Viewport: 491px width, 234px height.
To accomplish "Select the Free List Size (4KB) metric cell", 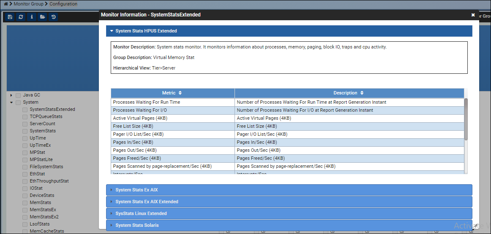I will pyautogui.click(x=173, y=126).
